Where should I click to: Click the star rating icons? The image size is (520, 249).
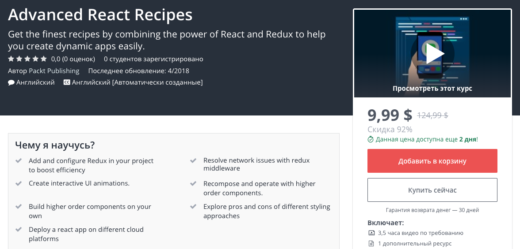[27, 59]
